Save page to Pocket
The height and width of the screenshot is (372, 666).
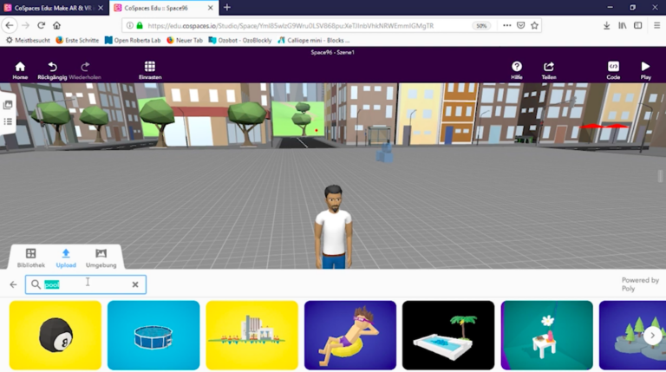tap(520, 25)
